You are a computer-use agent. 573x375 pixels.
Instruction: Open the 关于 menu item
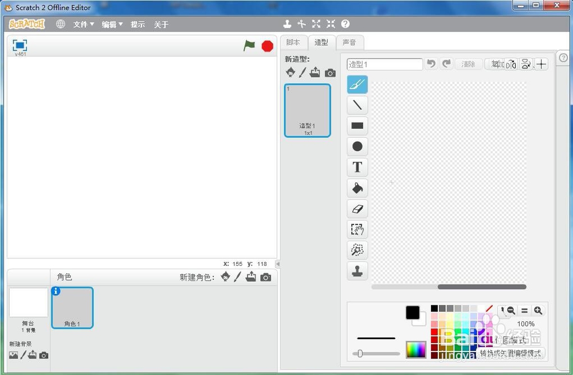pyautogui.click(x=161, y=25)
